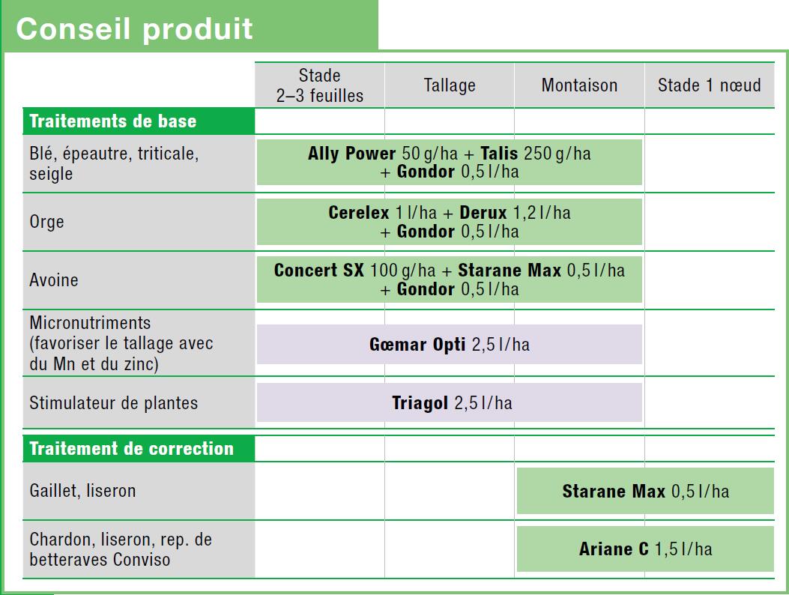
Task: Click the Concert SX treatment bar
Action: click(450, 280)
